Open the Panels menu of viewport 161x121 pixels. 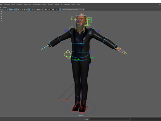5,7
